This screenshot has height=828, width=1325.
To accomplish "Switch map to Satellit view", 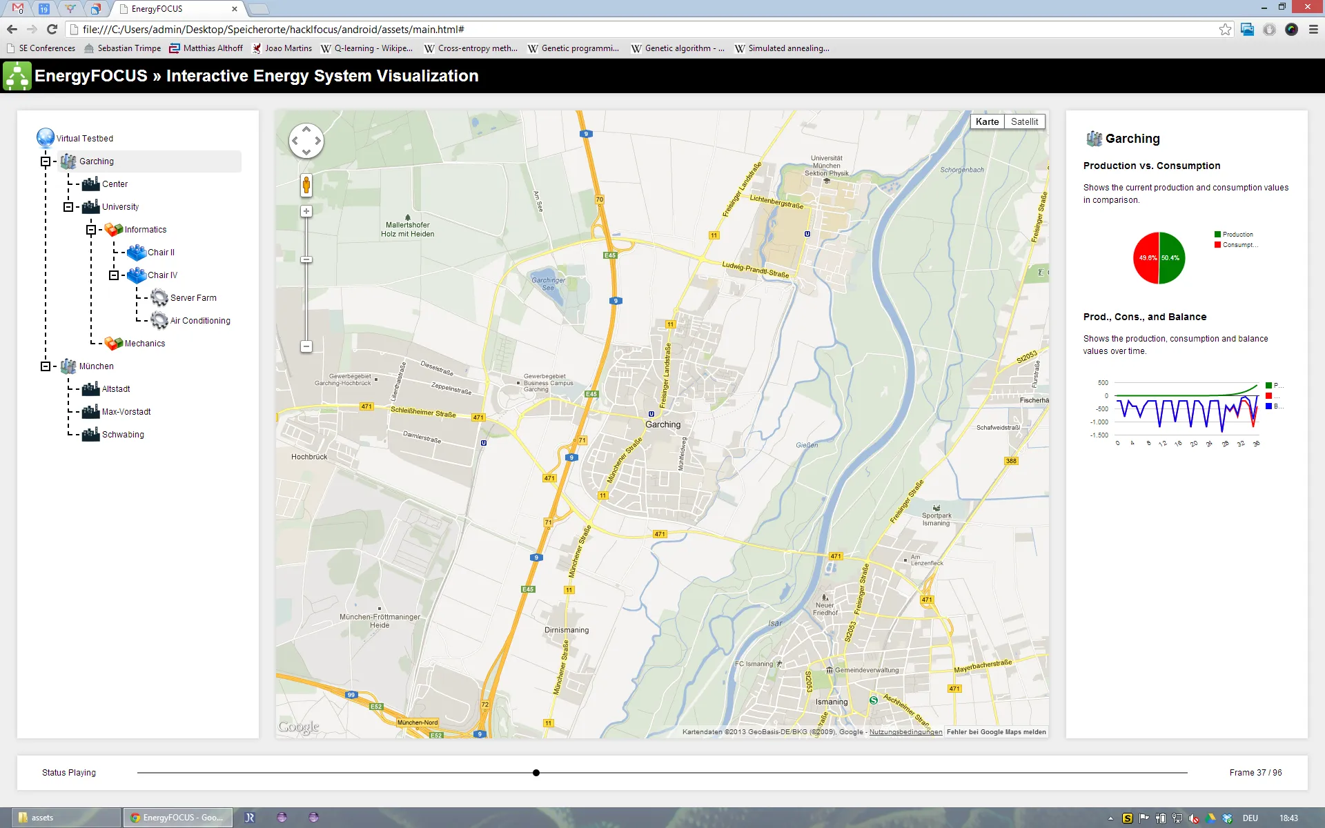I will click(1024, 121).
